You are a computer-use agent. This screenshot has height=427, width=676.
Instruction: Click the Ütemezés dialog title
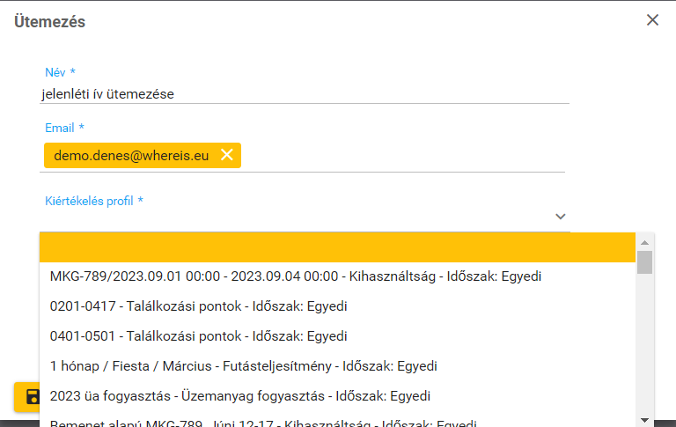click(x=50, y=22)
